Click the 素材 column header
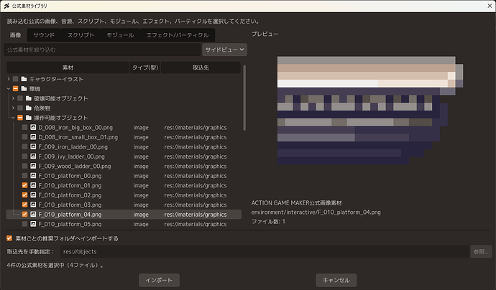The image size is (496, 290). (68, 67)
